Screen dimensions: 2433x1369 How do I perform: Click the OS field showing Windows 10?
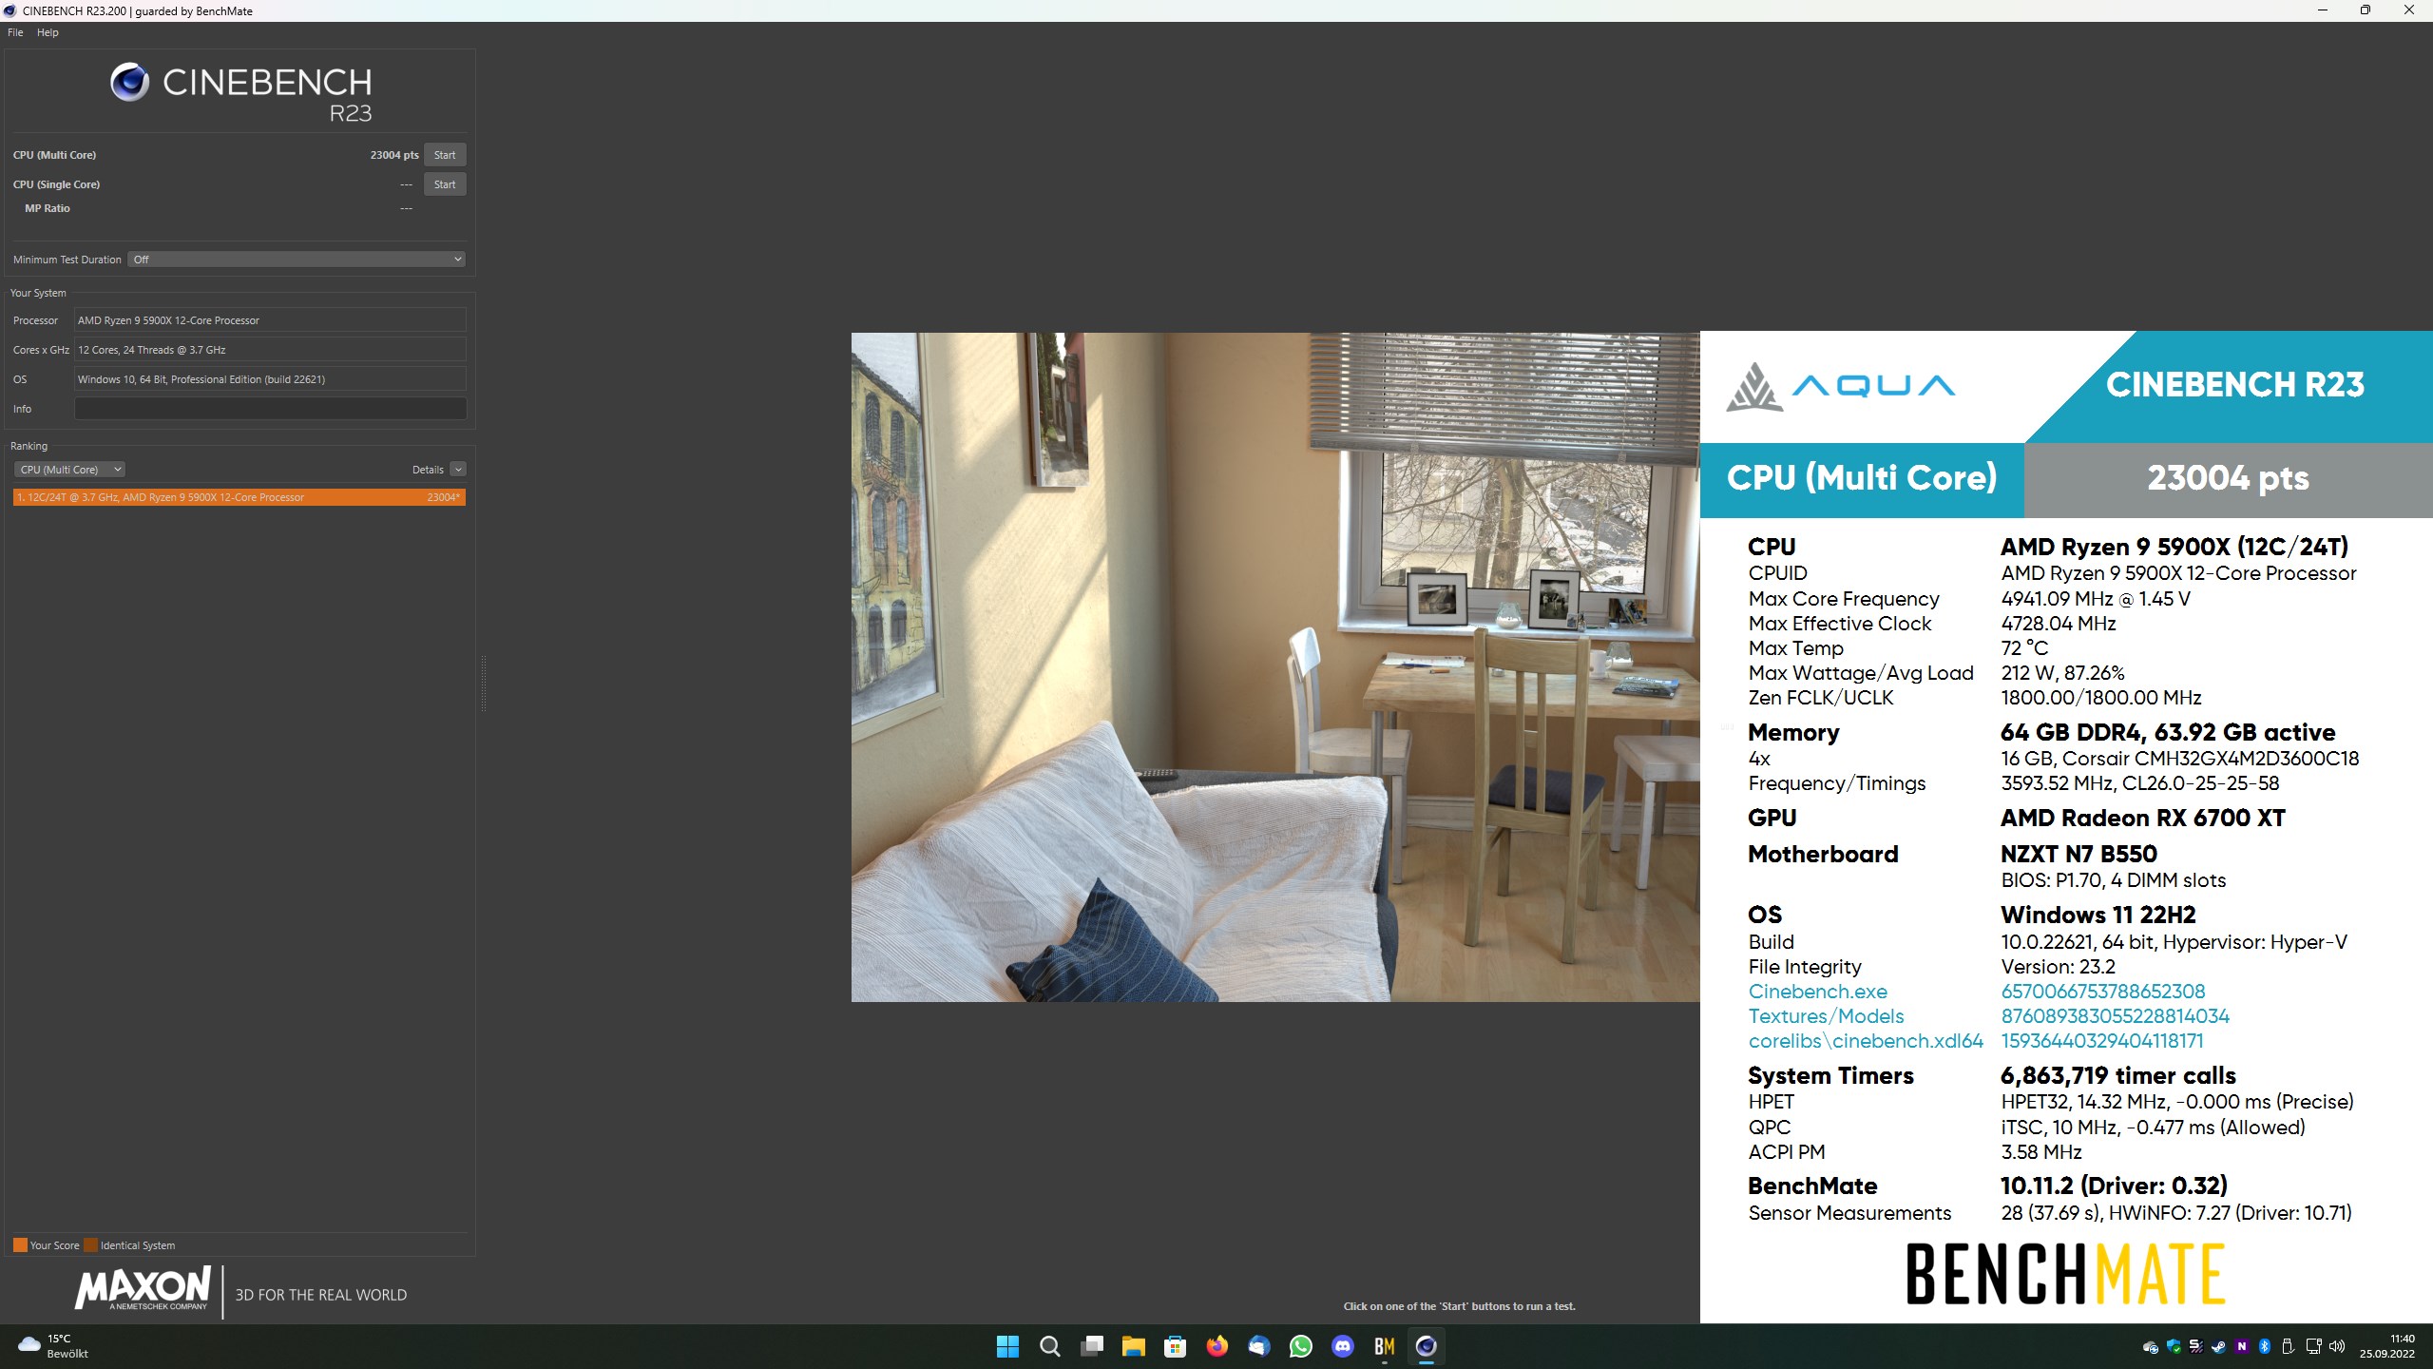270,379
